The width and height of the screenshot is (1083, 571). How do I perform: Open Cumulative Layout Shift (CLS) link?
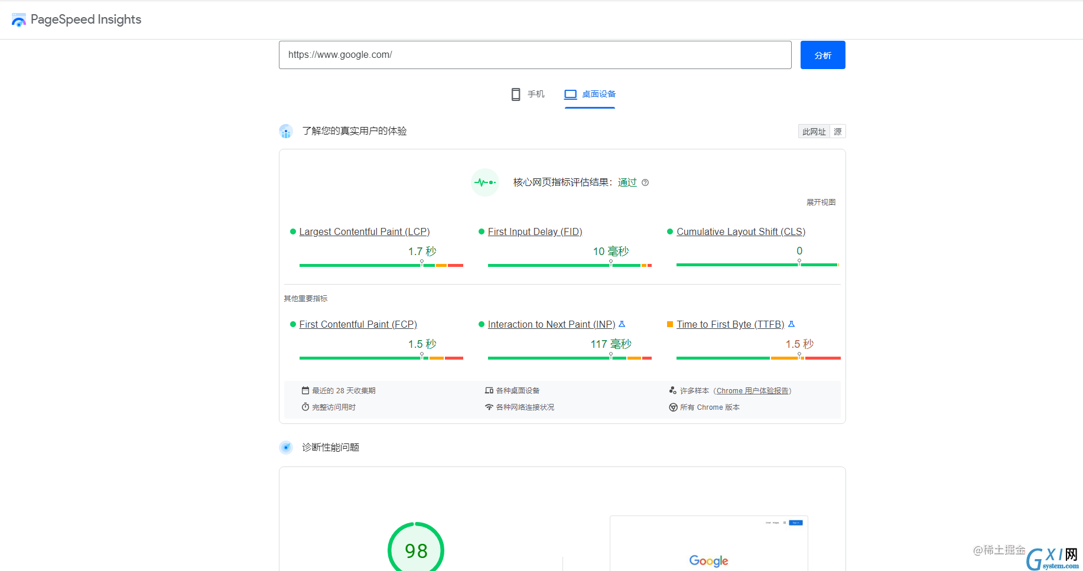pyautogui.click(x=741, y=232)
